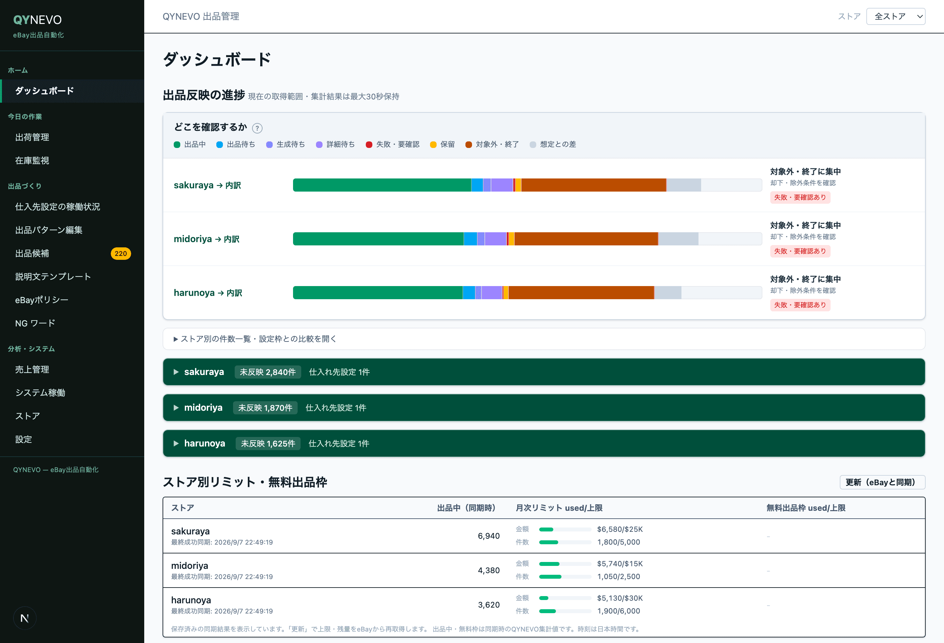944x643 pixels.
Task: Click harunoya 出品中 value 3,620
Action: 489,605
